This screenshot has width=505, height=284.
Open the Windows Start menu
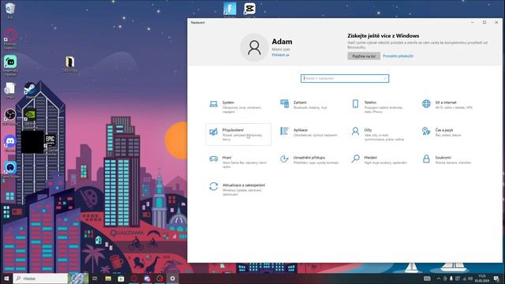click(x=6, y=278)
